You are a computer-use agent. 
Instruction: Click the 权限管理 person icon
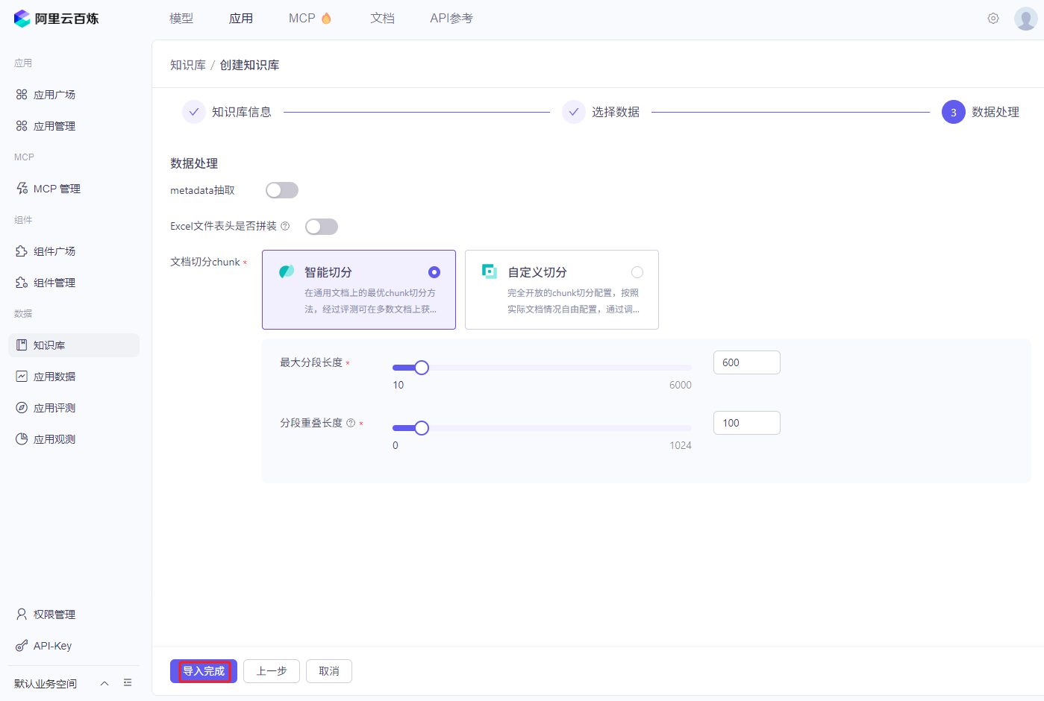click(22, 614)
